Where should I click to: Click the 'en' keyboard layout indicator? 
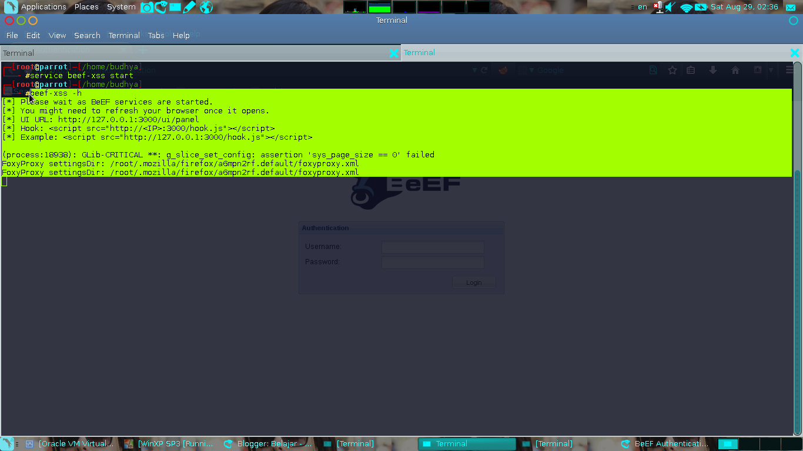point(643,7)
